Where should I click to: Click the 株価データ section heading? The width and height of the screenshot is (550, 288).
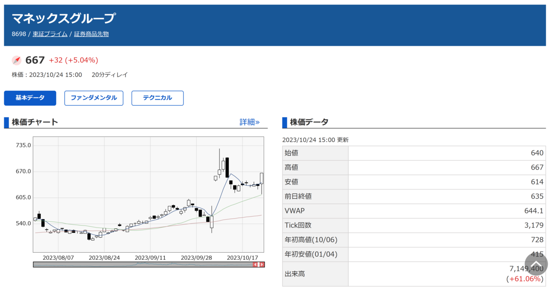point(309,122)
